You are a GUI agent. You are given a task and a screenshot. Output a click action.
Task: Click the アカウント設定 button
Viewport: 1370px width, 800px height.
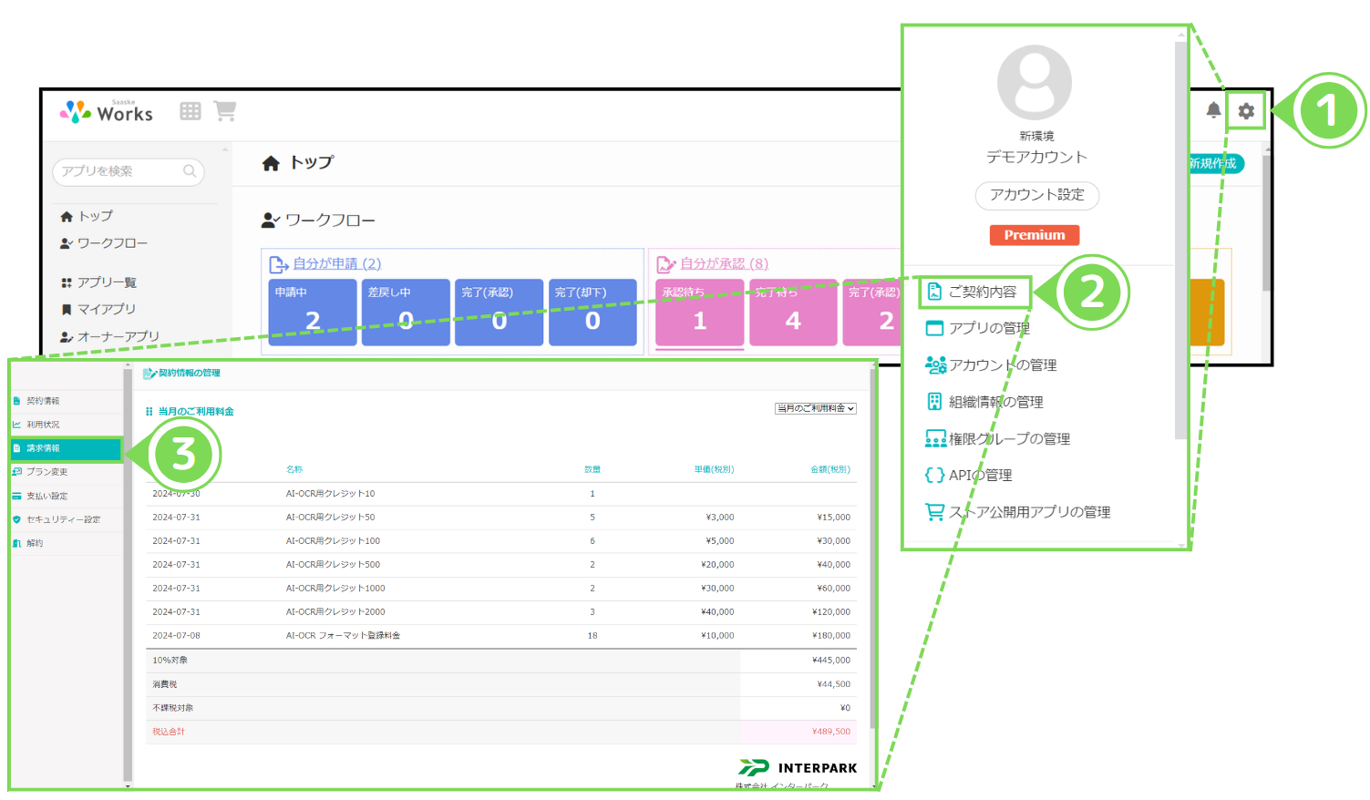[1036, 195]
